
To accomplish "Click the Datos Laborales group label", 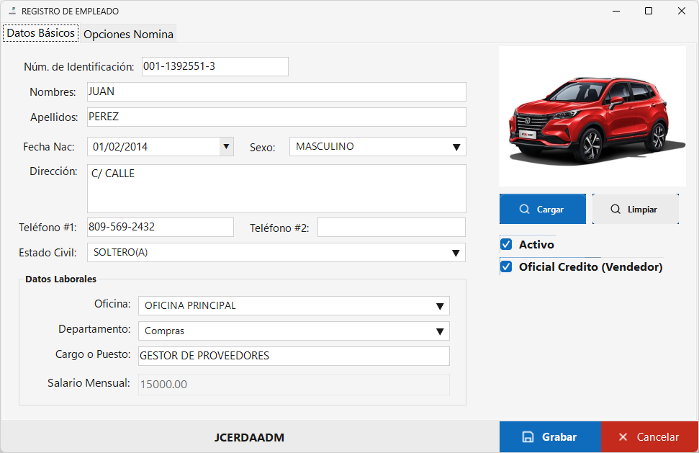I will tap(60, 279).
